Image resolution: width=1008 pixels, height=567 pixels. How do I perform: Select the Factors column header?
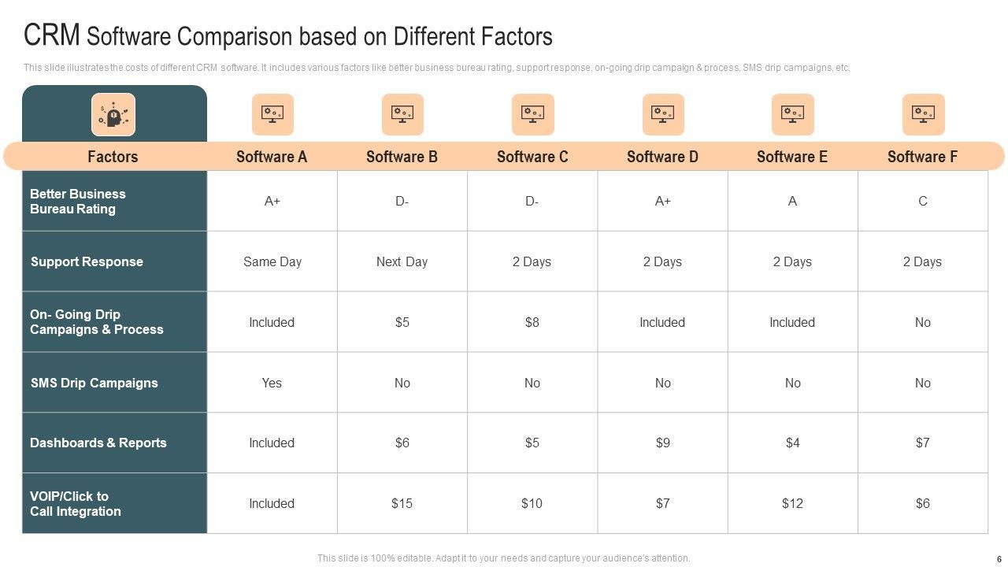(x=113, y=157)
